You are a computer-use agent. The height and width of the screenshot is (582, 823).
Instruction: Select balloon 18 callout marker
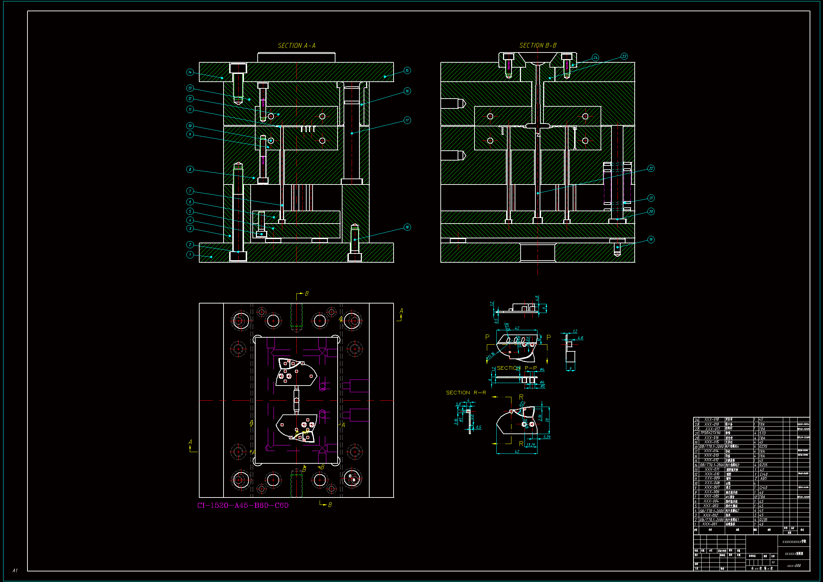(x=407, y=227)
